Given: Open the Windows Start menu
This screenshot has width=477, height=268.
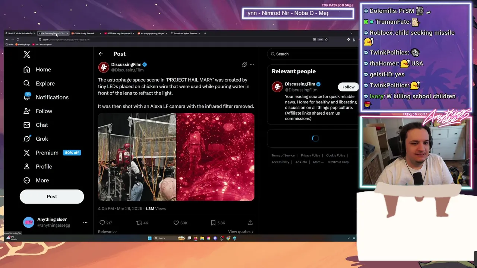Looking at the screenshot, I should pyautogui.click(x=149, y=238).
